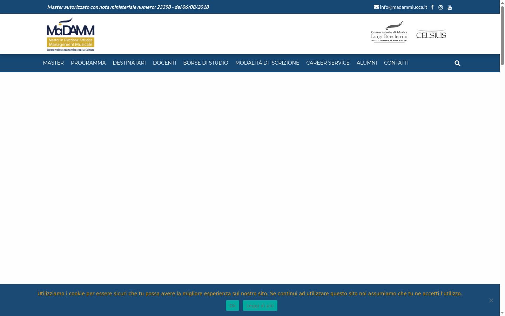Open the DOCENTI menu item
The width and height of the screenshot is (505, 316).
tap(164, 63)
